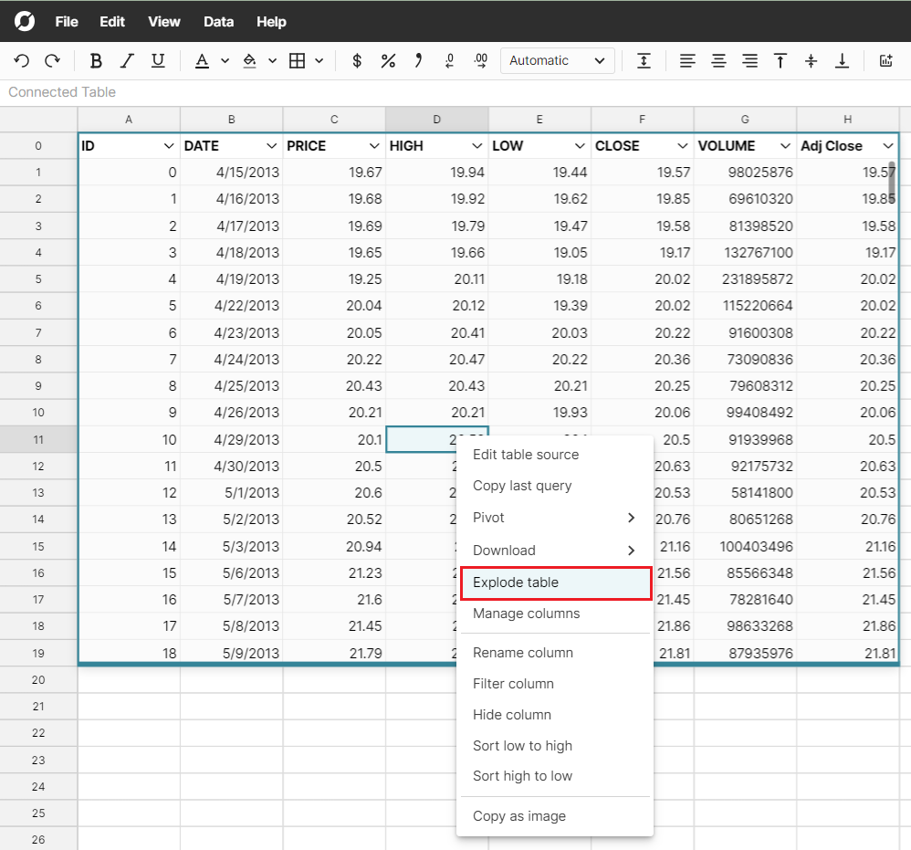Click the insert chart icon
This screenshot has height=850, width=911.
[x=885, y=61]
